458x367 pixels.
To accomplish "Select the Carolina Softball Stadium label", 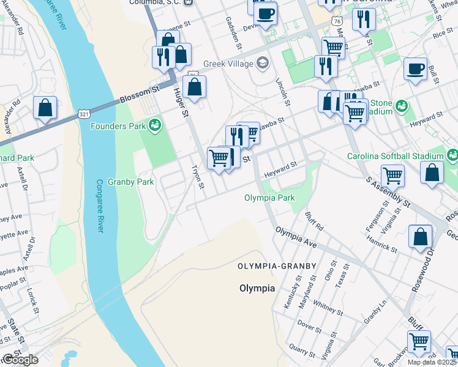I will coord(395,156).
